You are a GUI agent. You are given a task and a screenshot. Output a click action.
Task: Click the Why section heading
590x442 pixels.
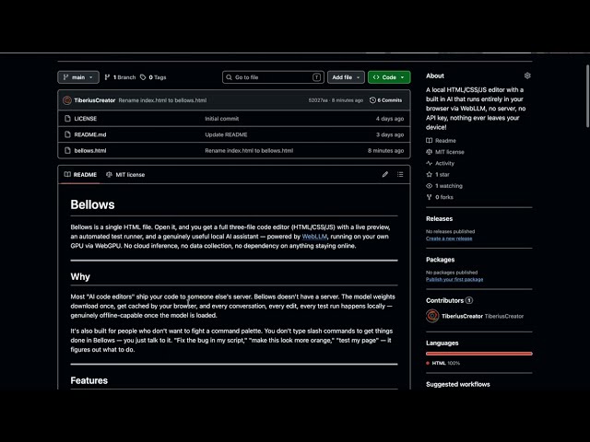(x=80, y=276)
